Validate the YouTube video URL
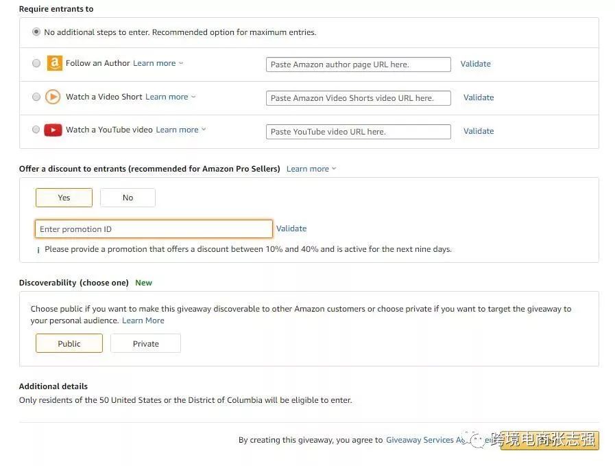The height and width of the screenshot is (466, 615). tap(479, 131)
